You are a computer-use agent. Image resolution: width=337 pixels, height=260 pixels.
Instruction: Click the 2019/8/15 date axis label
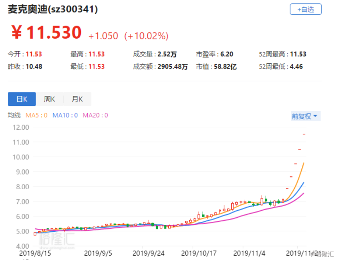click(x=35, y=253)
